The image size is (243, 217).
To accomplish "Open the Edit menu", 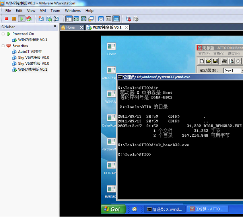I will [19, 11].
